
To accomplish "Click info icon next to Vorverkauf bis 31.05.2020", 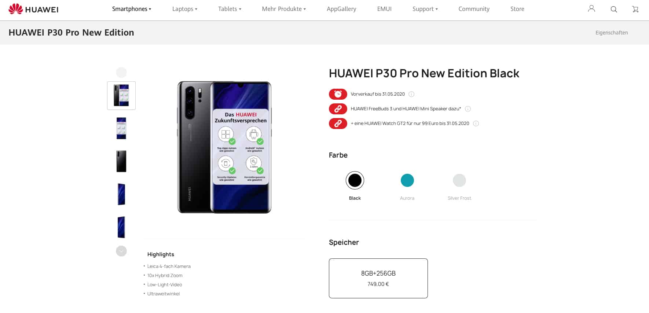I will 411,94.
